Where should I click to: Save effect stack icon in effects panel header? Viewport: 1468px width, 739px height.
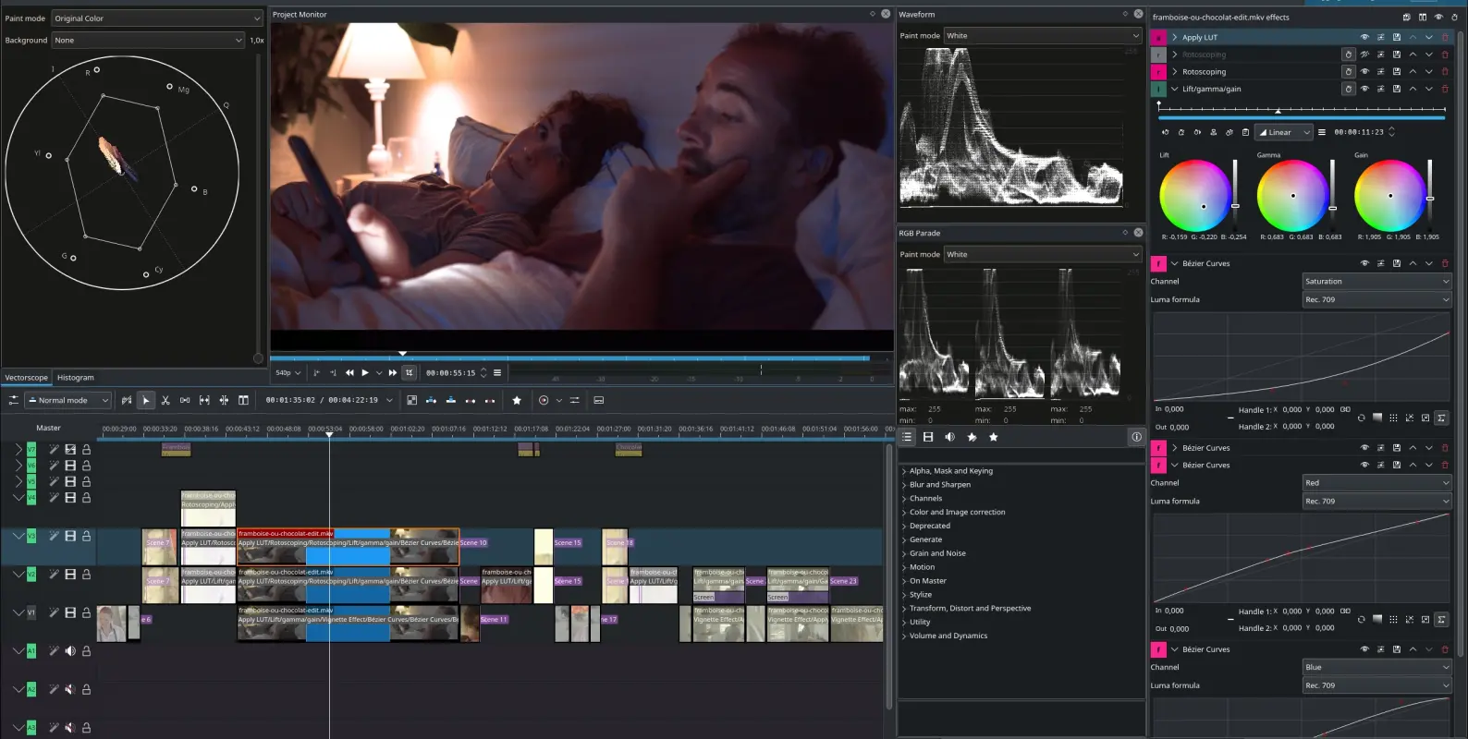(1406, 17)
